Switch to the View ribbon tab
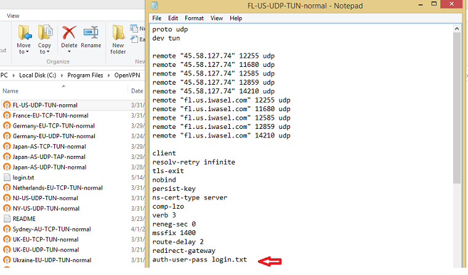Image resolution: width=468 pixels, height=275 pixels. click(x=12, y=15)
